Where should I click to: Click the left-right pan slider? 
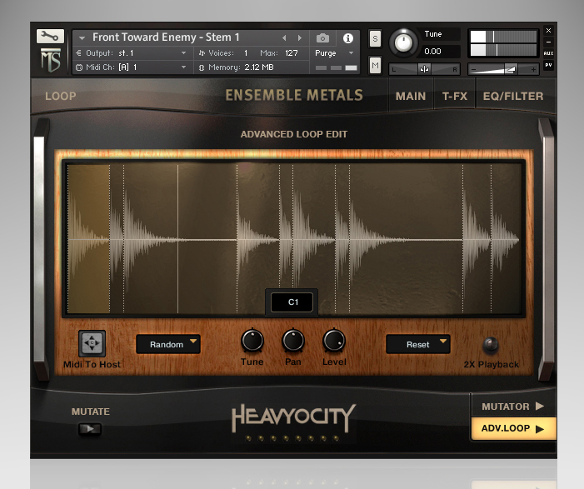click(424, 69)
